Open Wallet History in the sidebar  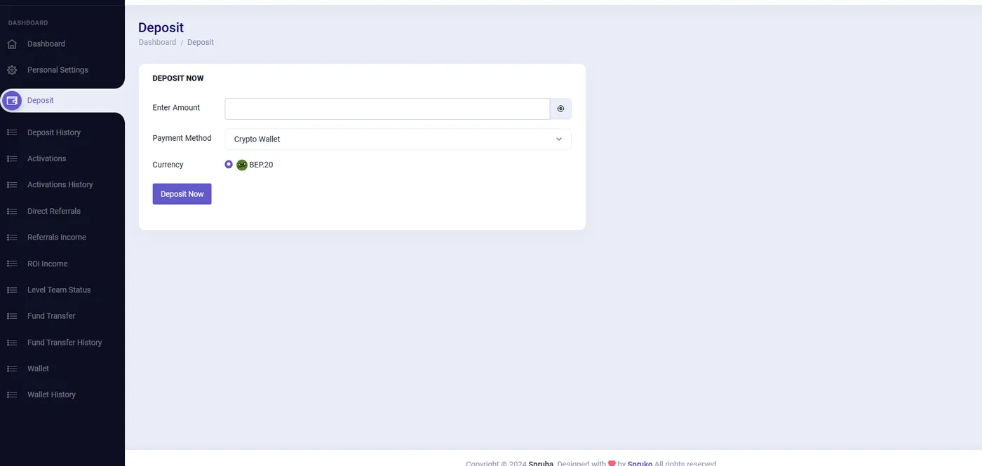(x=51, y=395)
